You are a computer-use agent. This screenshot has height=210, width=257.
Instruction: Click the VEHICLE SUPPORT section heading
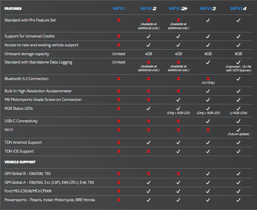[20, 162]
